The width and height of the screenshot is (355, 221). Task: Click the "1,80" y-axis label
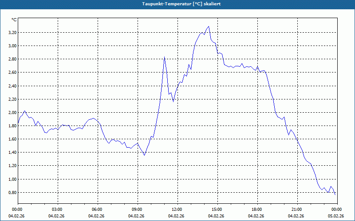click(13, 126)
